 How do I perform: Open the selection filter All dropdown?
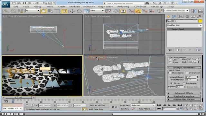click(33, 11)
